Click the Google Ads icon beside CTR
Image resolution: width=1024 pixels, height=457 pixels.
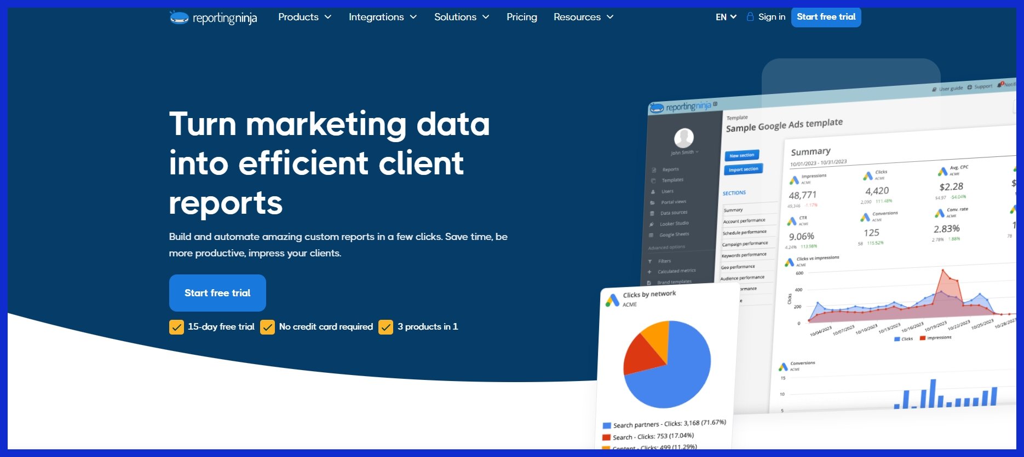[792, 221]
